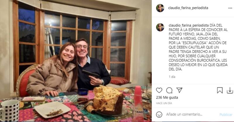
Task: Open the emoji picker smiley icon
Action: coord(159,114)
